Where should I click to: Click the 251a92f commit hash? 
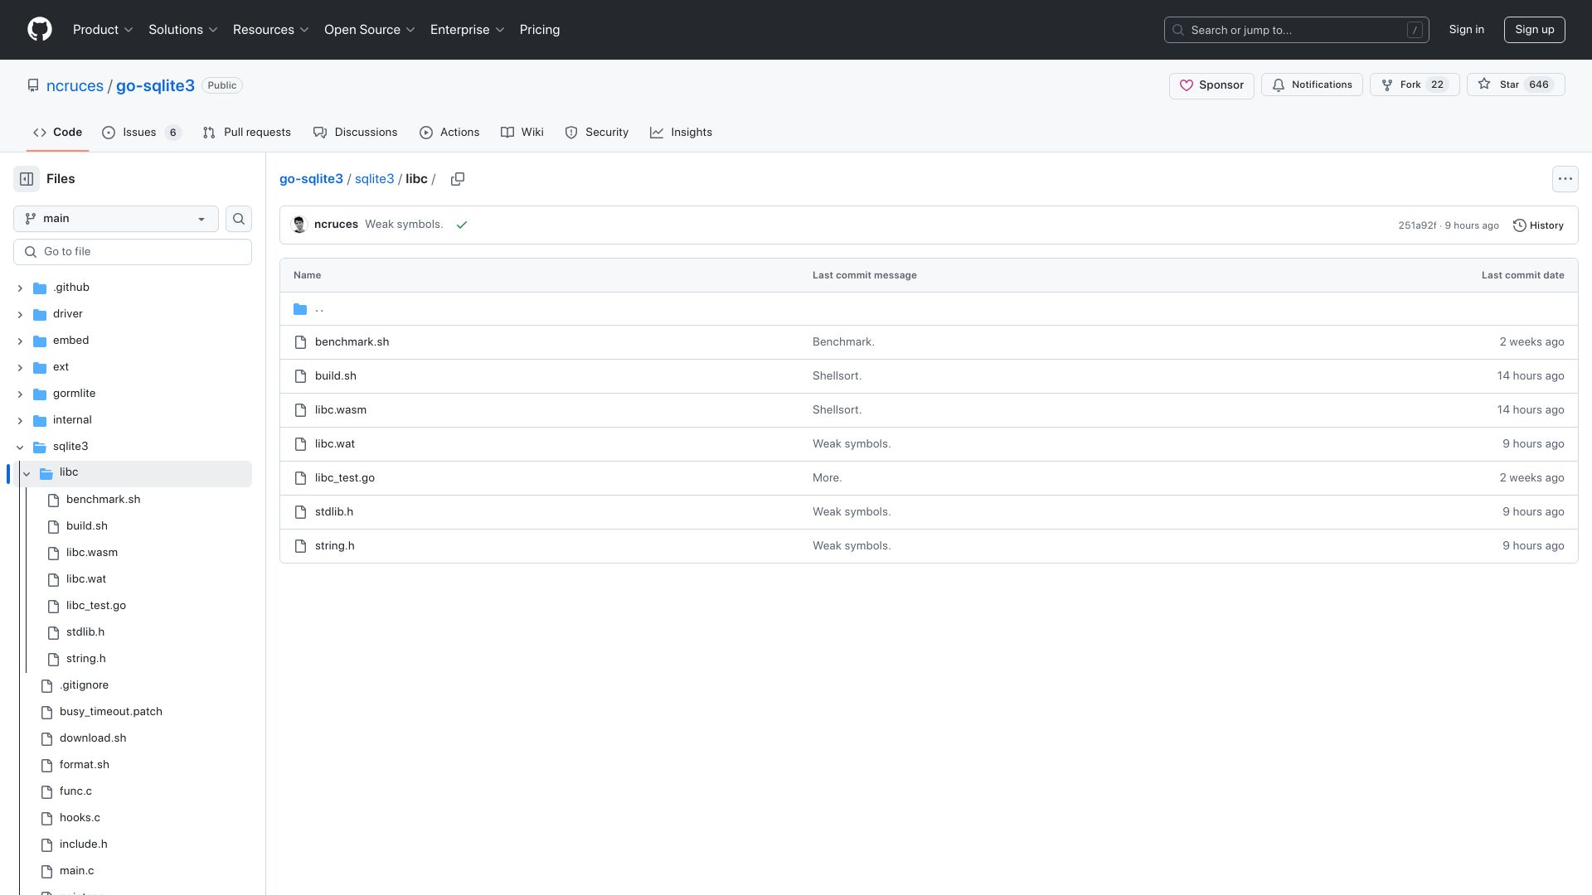[x=1417, y=225]
